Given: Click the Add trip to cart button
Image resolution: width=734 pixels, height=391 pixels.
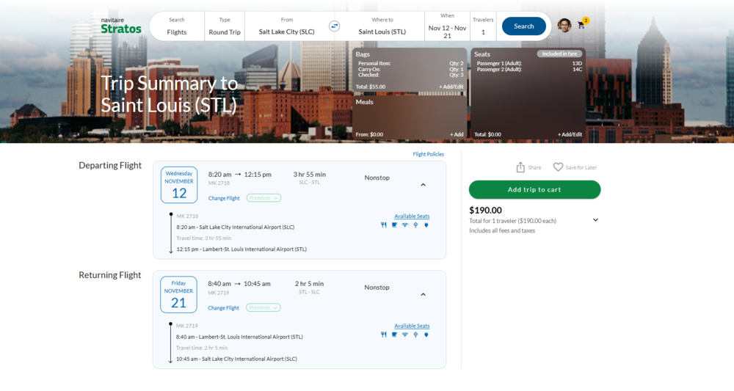Looking at the screenshot, I should click(534, 190).
